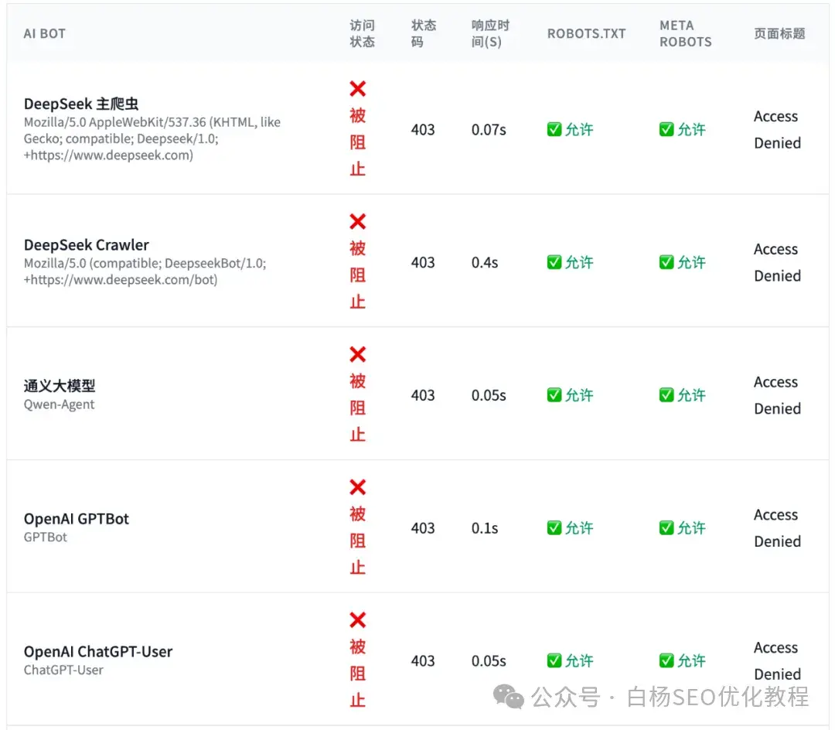Click the red X in the DeepSeek 主爬虫 row
The width and height of the screenshot is (835, 730).
pyautogui.click(x=358, y=88)
